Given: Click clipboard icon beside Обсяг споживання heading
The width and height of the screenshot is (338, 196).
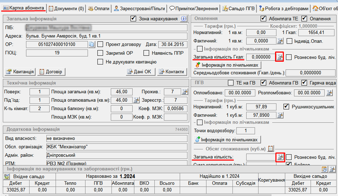Looking at the screenshot, I should click(271, 148).
